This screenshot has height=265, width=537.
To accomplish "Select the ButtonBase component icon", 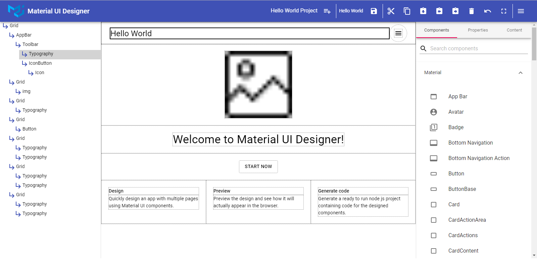I will click(434, 189).
